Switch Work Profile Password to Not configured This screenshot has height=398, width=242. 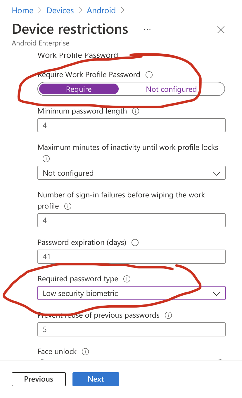(x=171, y=89)
